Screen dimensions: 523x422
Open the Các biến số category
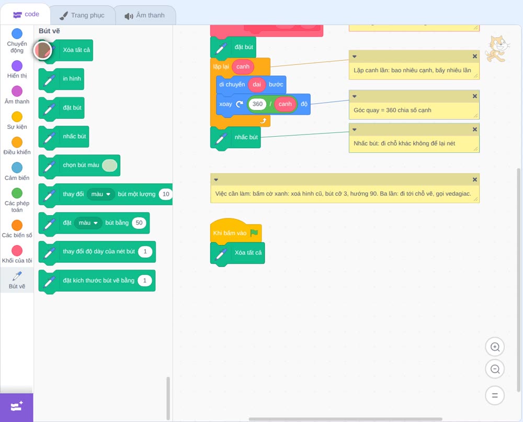[17, 229]
